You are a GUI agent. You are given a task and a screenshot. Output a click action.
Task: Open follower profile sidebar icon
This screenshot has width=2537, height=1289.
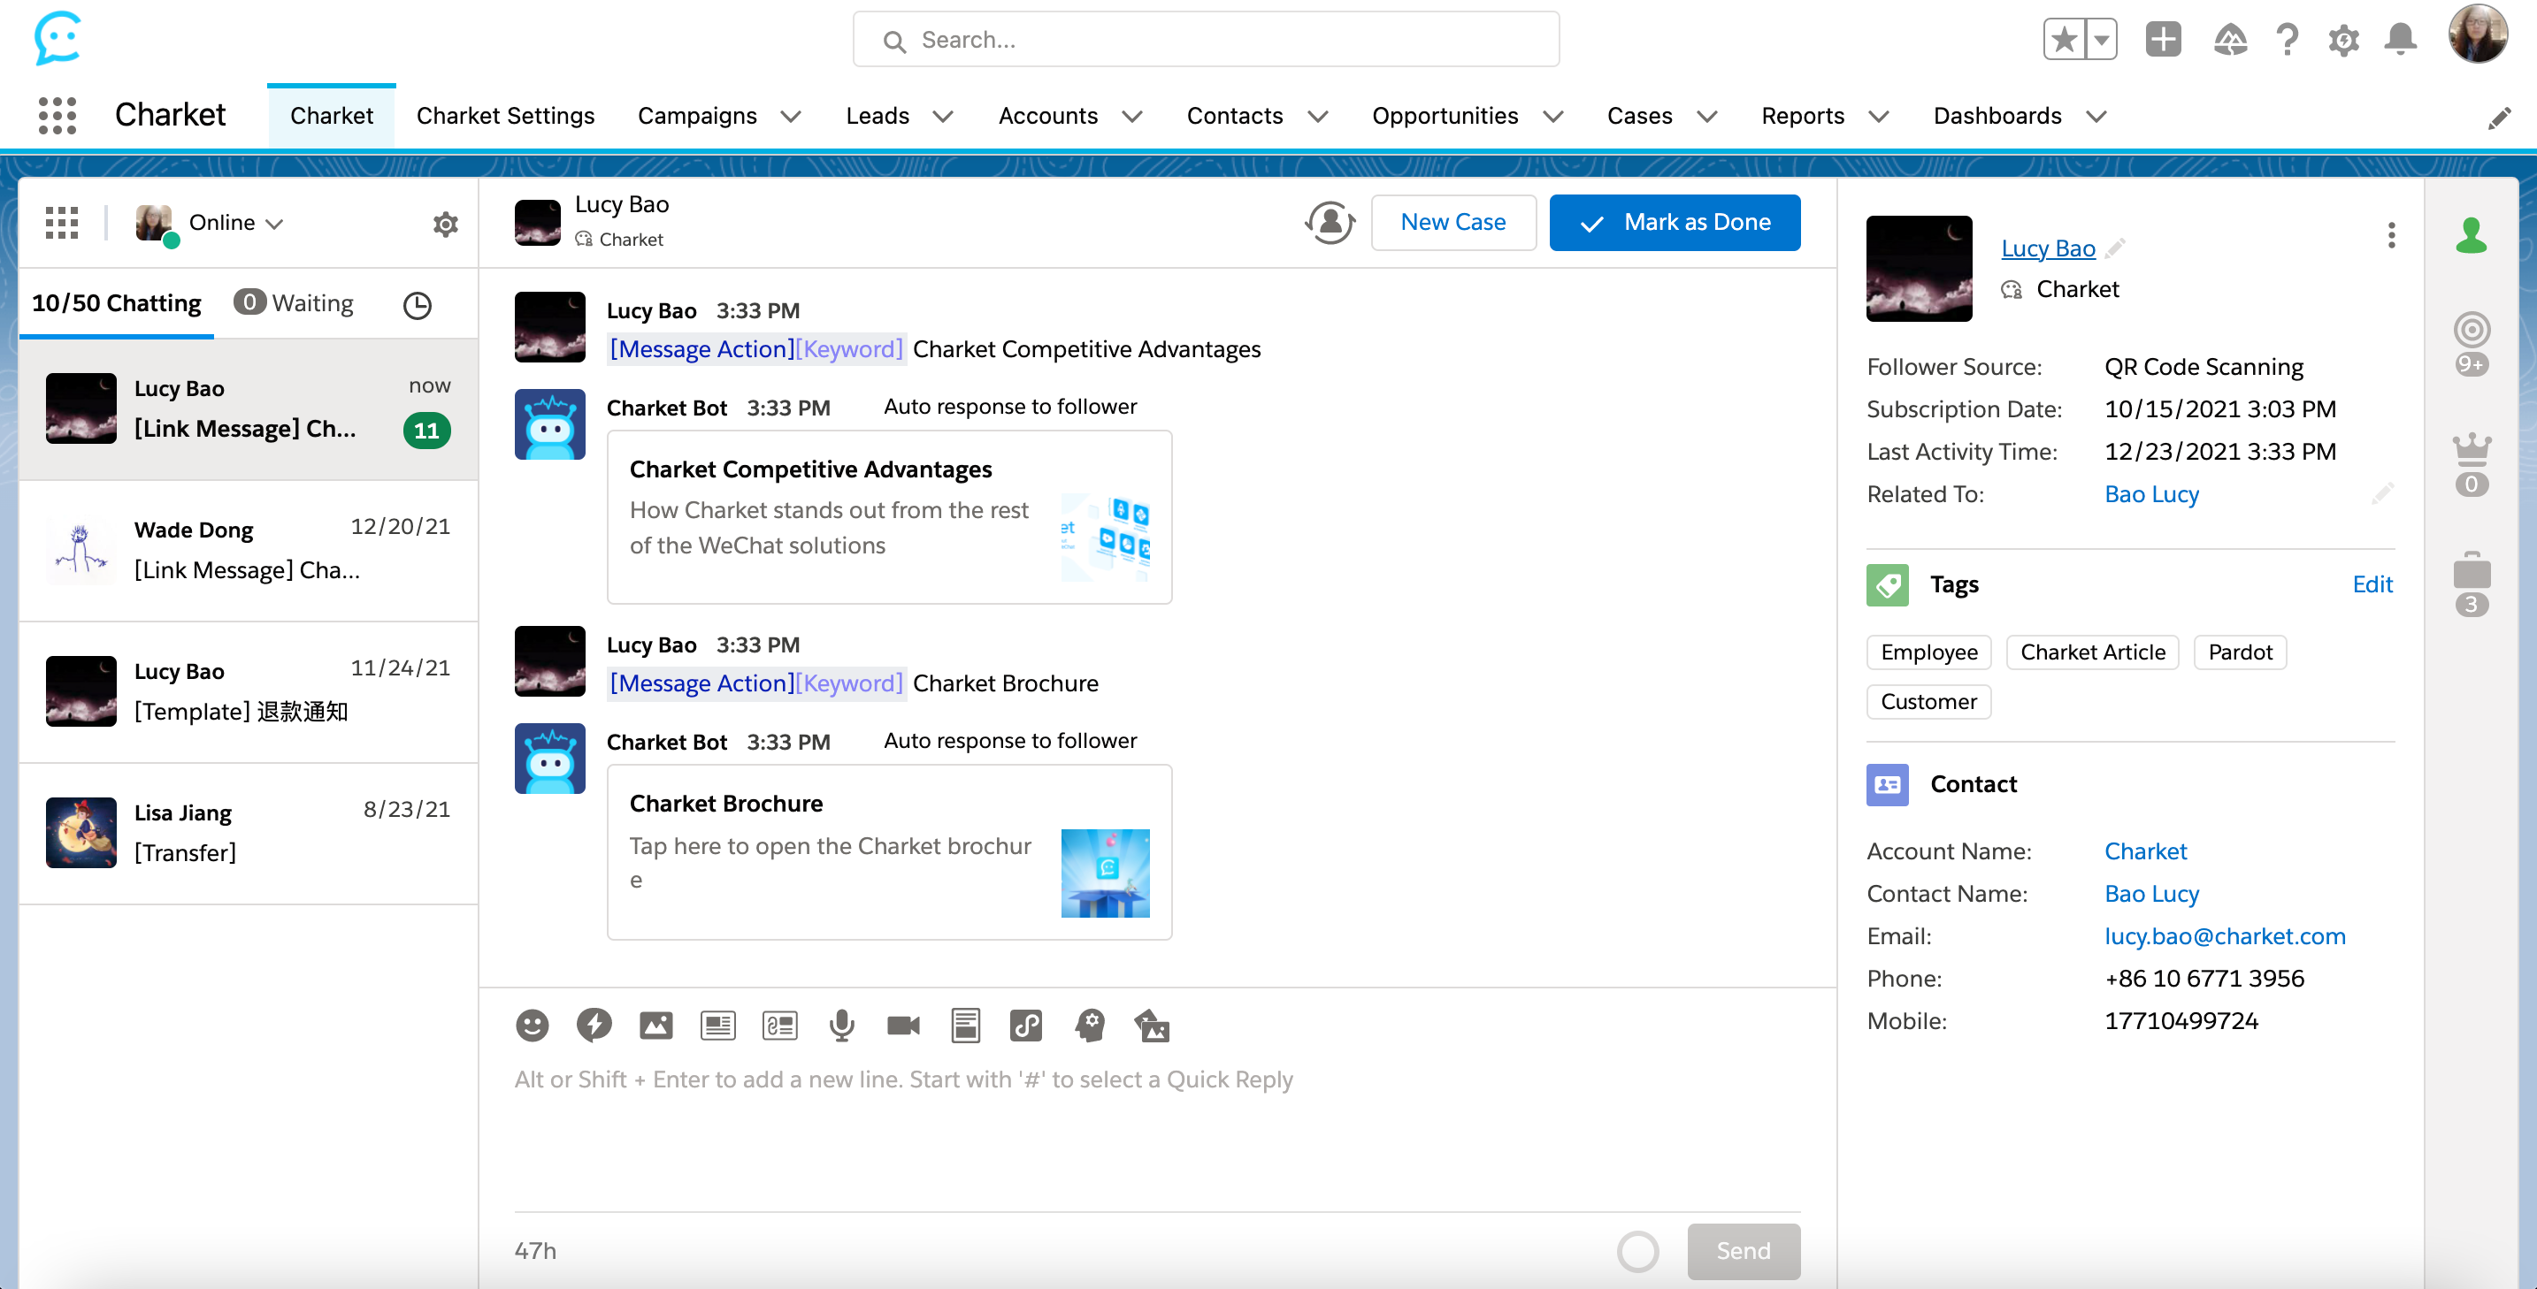coord(2471,234)
